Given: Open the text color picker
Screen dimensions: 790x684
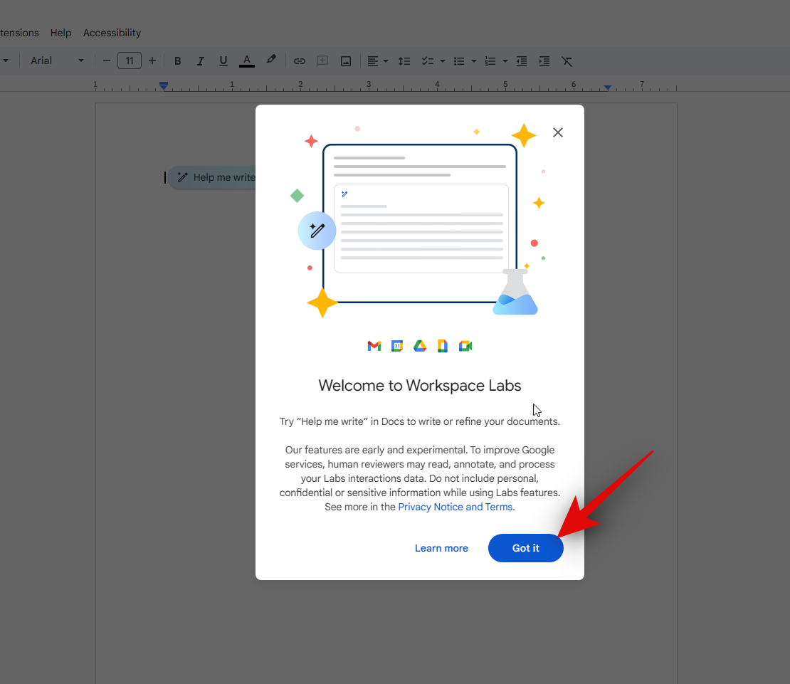Looking at the screenshot, I should [247, 61].
